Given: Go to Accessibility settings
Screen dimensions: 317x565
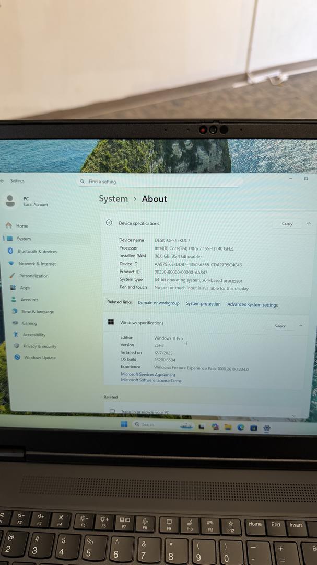Looking at the screenshot, I should tap(34, 335).
